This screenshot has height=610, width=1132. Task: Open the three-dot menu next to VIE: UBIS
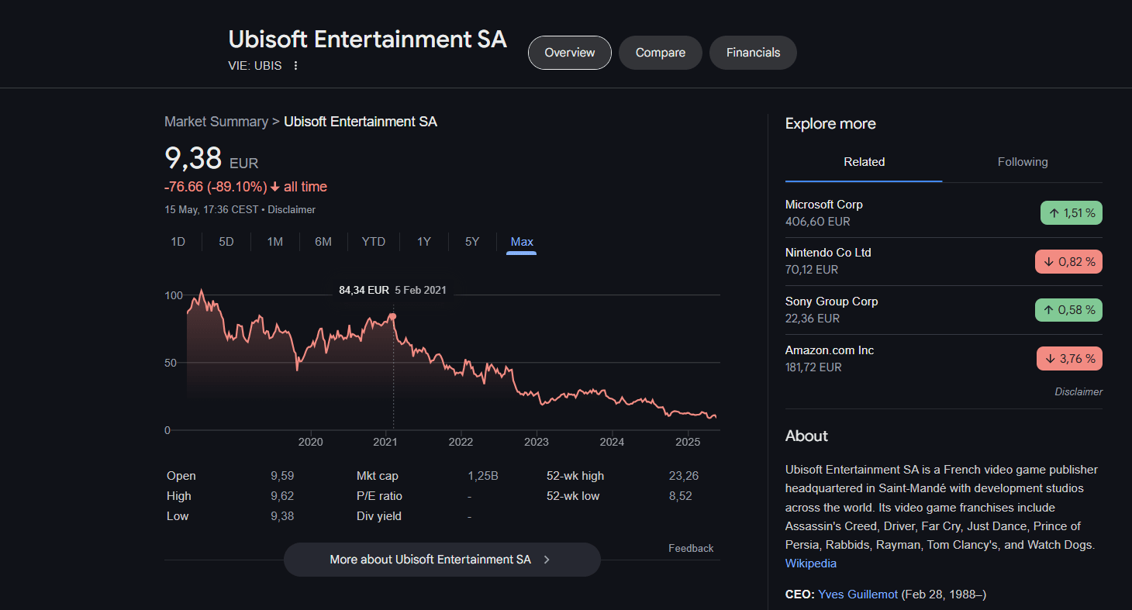295,66
